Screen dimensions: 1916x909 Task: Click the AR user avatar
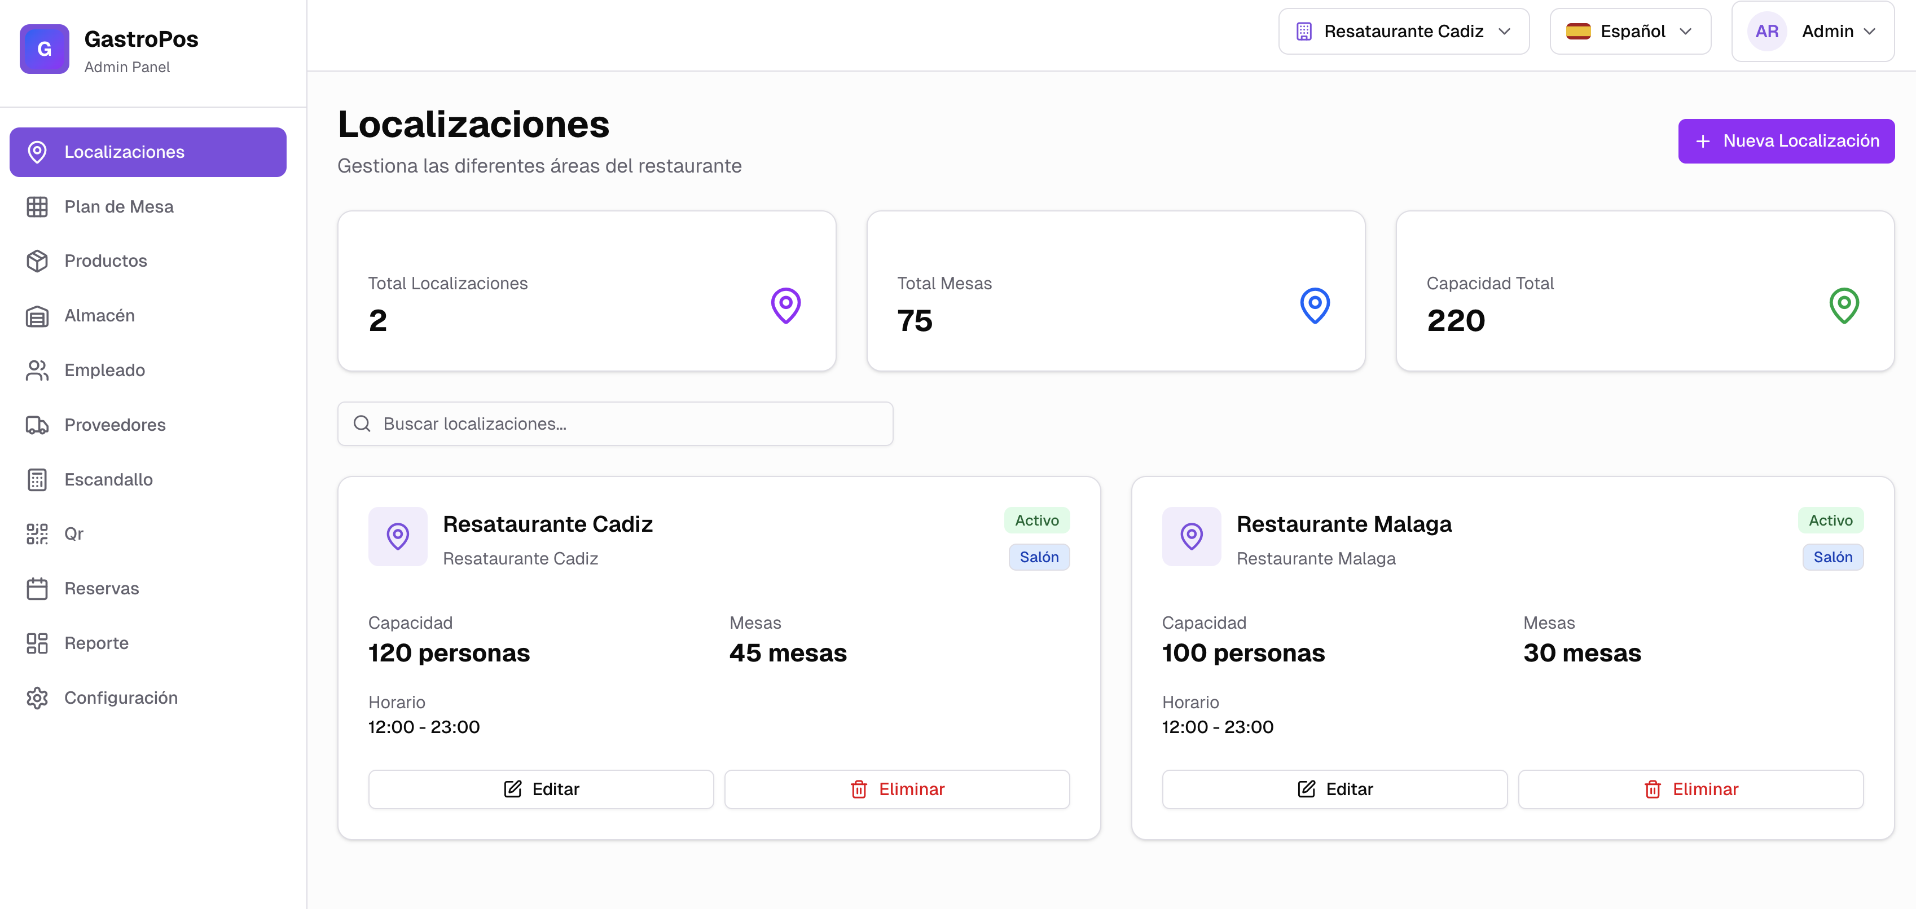(1766, 31)
